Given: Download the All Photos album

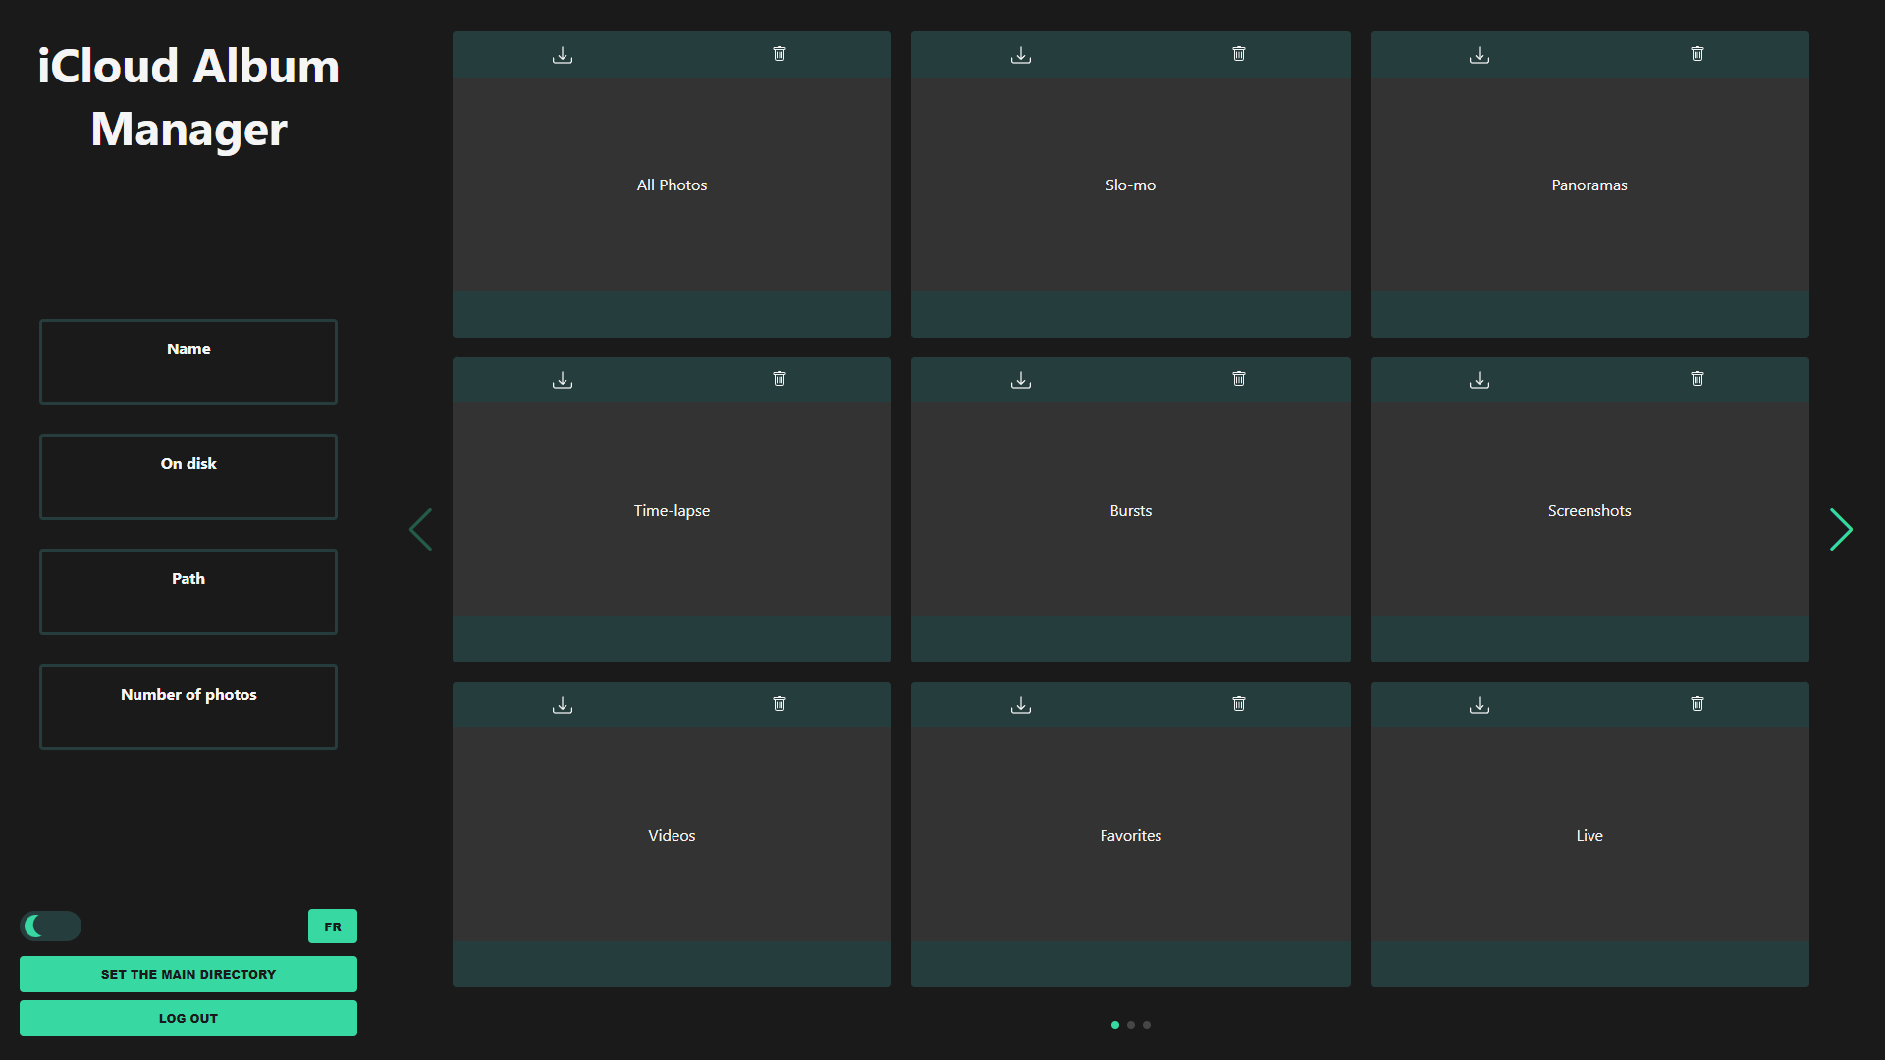Looking at the screenshot, I should (563, 55).
